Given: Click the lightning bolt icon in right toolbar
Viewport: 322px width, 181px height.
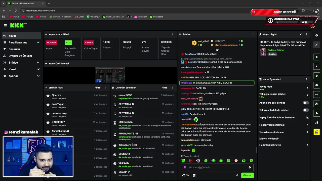Looking at the screenshot, I should [316, 66].
